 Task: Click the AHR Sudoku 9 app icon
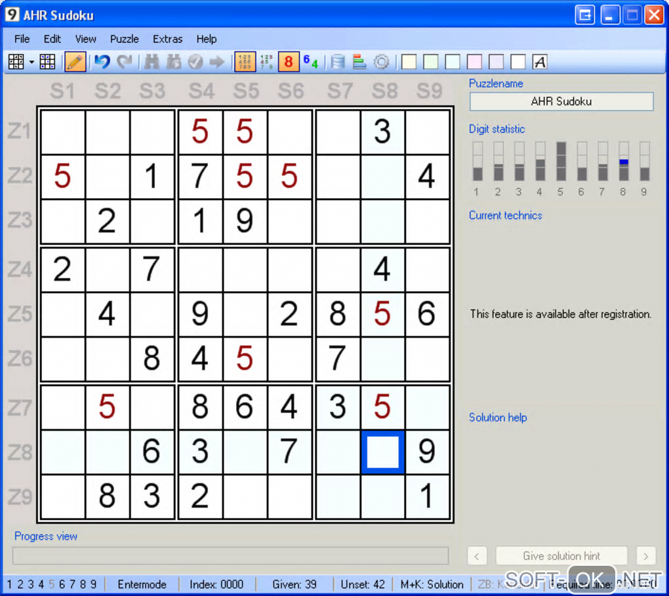pos(12,14)
